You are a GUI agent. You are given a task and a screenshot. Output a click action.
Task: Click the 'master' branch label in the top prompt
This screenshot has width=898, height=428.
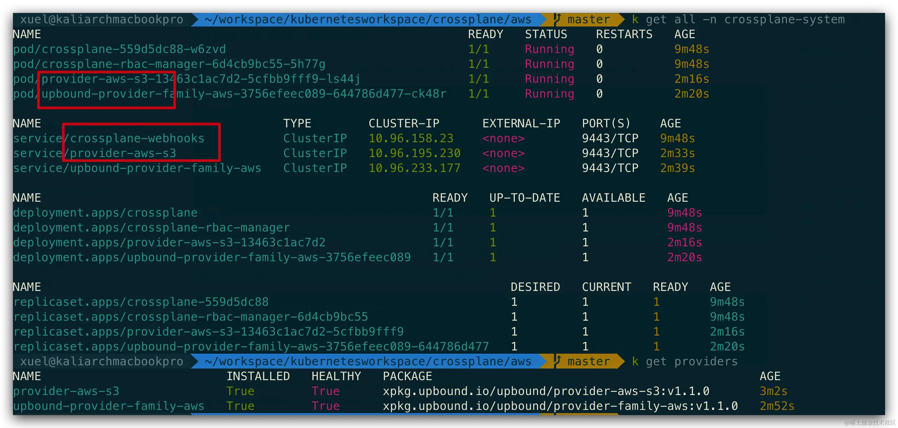589,19
